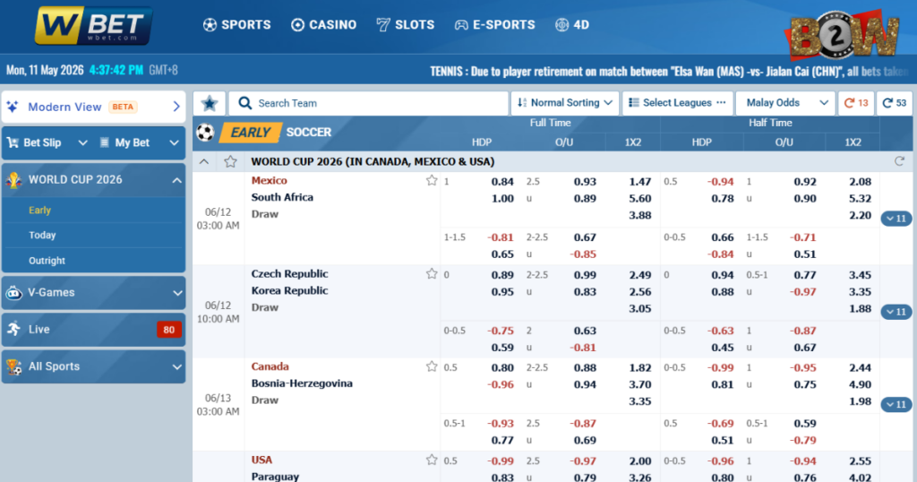Bet South Africa full time 1X2 at 5.60
Viewport: 917px width, 482px height.
(x=639, y=199)
